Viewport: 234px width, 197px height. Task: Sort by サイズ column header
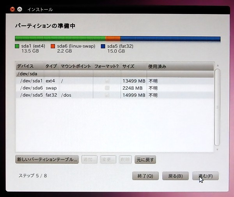click(x=134, y=66)
